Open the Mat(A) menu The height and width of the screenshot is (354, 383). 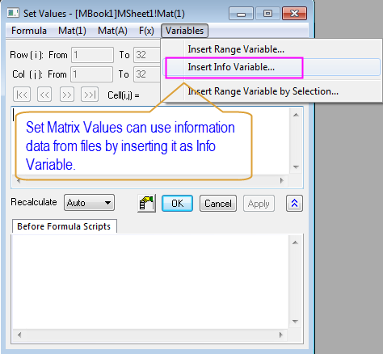(x=112, y=31)
